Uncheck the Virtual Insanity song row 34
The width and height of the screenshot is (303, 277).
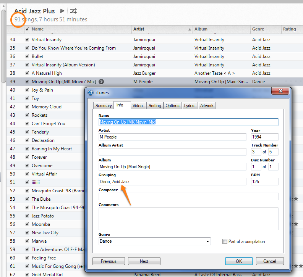coord(27,40)
